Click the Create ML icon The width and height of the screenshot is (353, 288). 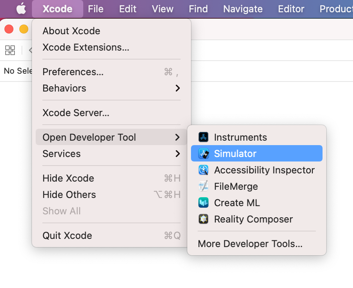(203, 203)
